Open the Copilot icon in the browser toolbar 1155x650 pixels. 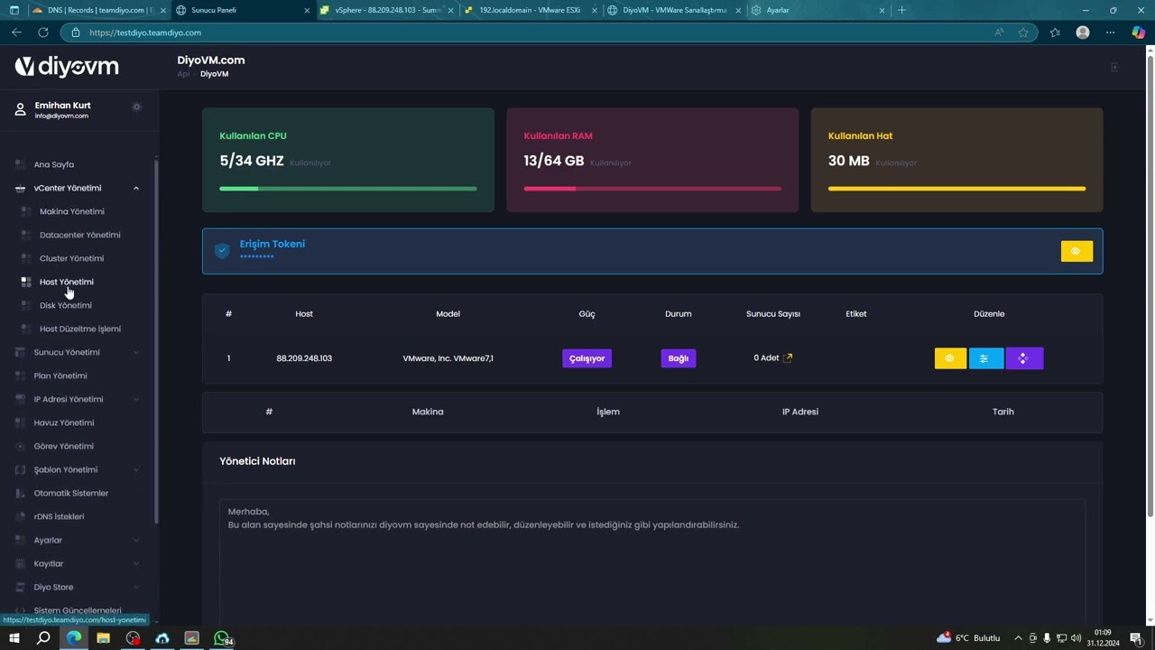pos(1138,32)
